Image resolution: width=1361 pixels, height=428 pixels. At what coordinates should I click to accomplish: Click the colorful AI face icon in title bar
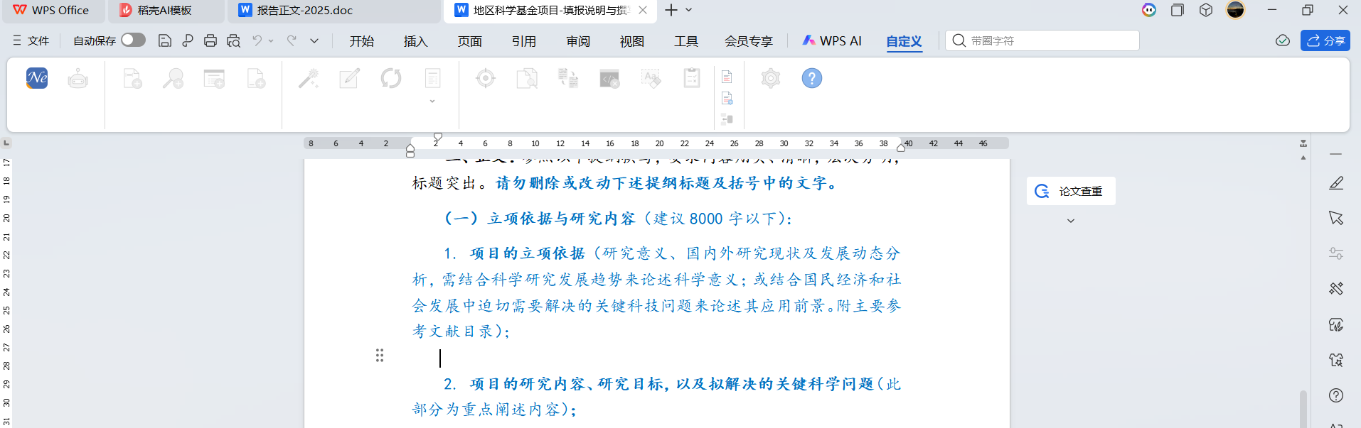tap(1149, 10)
